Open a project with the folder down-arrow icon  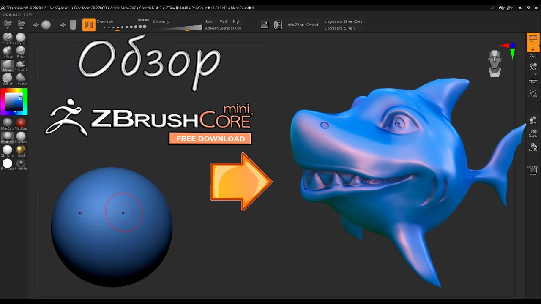8,24
